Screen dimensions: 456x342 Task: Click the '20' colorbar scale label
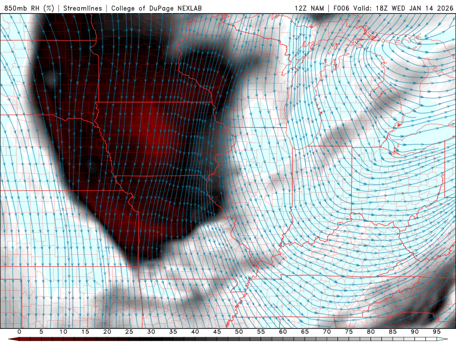point(107,332)
